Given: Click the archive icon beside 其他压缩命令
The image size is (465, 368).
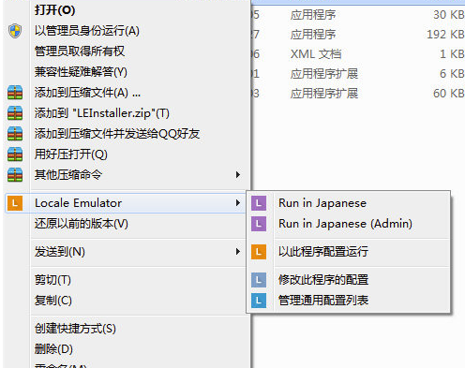Looking at the screenshot, I should (x=15, y=175).
